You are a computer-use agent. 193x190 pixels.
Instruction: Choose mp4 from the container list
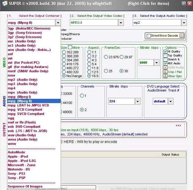click(34, 88)
